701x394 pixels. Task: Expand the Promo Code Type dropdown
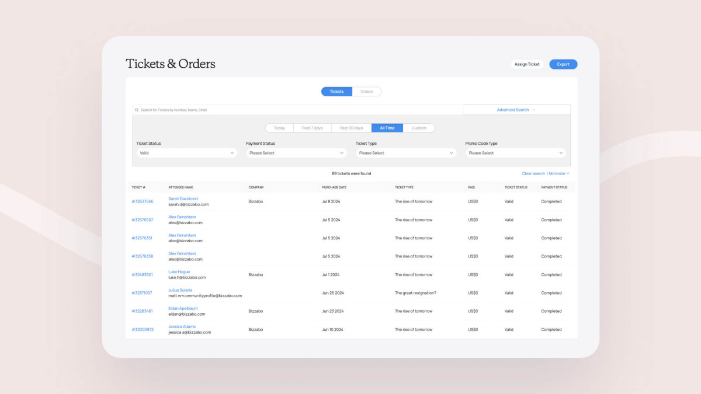click(516, 153)
